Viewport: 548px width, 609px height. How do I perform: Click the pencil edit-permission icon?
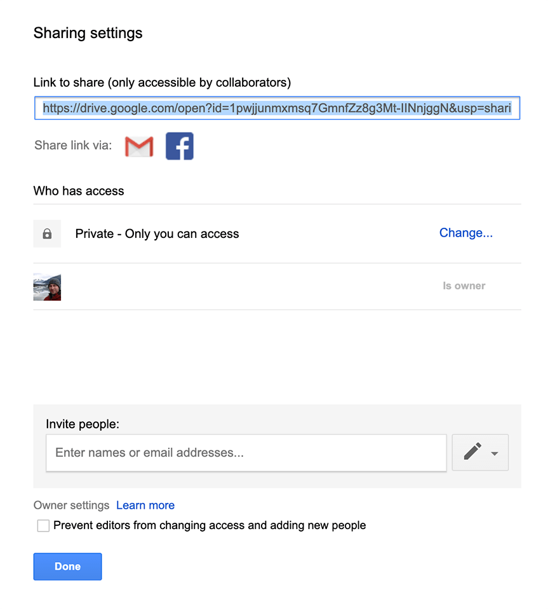(472, 452)
